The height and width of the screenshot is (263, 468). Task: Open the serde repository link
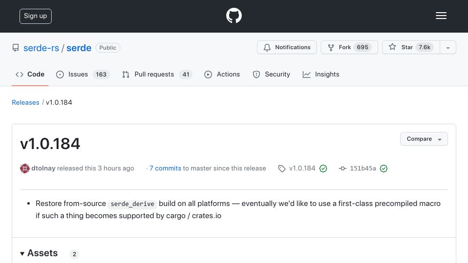pos(79,48)
